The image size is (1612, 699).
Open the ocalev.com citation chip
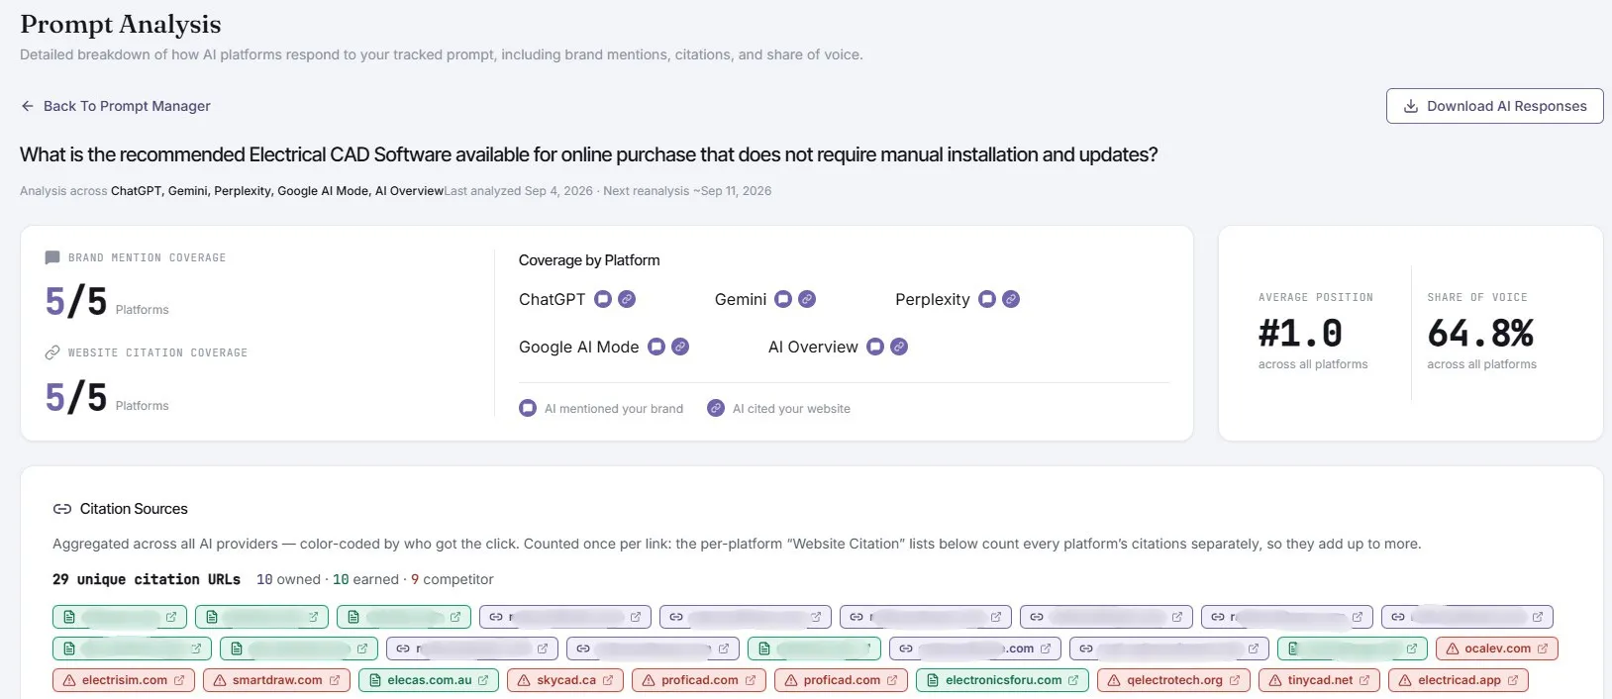tap(1497, 649)
